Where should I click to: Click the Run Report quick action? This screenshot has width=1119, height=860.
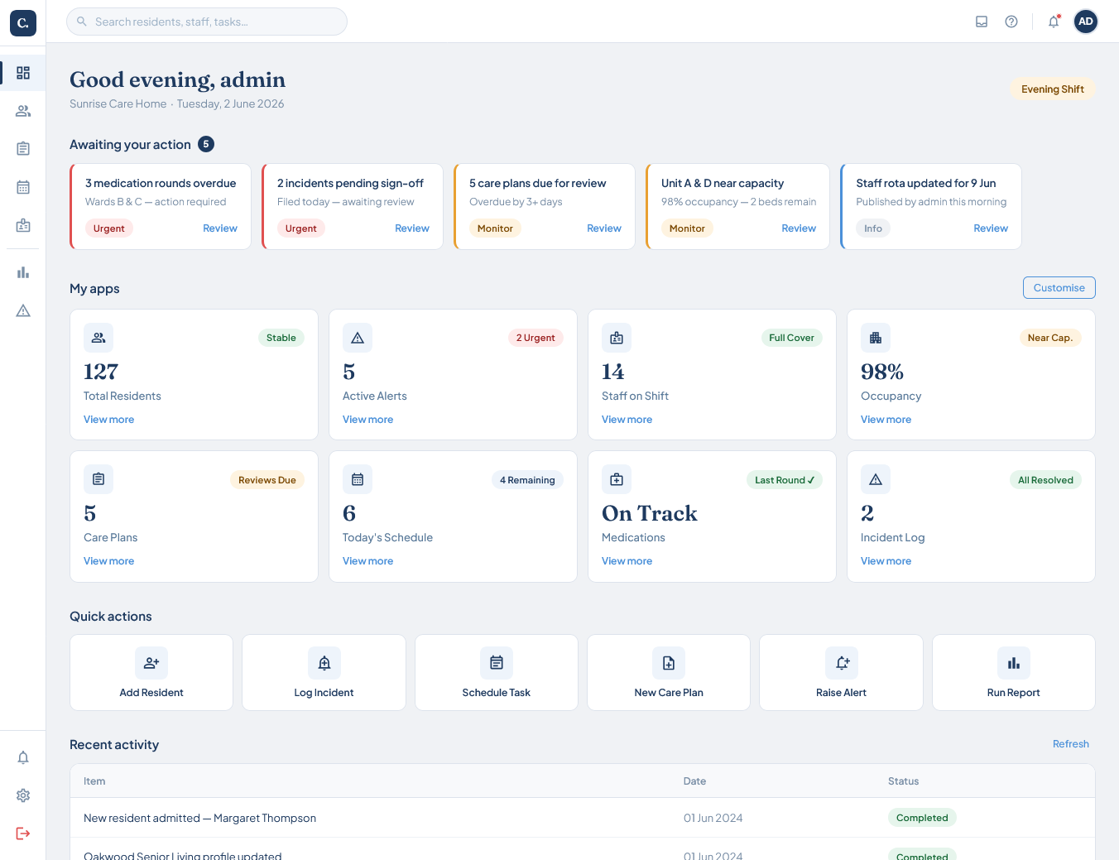[x=1014, y=672]
